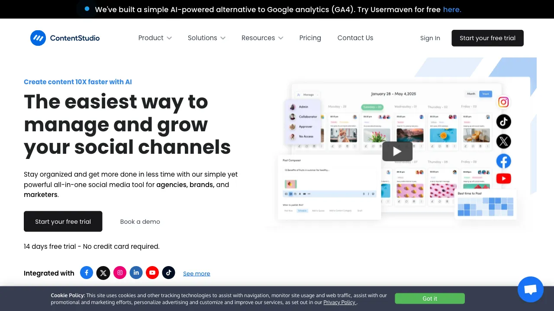
Task: Accept cookies with Got it button
Action: tap(430, 298)
